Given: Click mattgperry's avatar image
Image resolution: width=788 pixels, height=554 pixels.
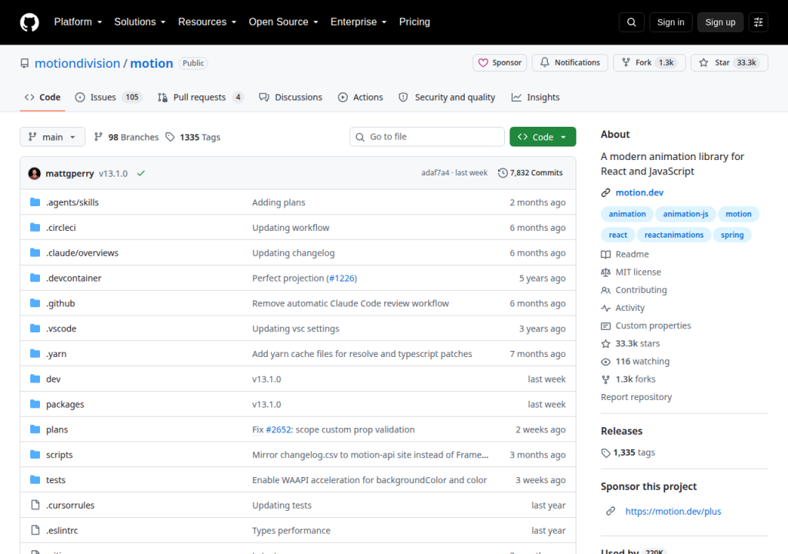Looking at the screenshot, I should 34,173.
